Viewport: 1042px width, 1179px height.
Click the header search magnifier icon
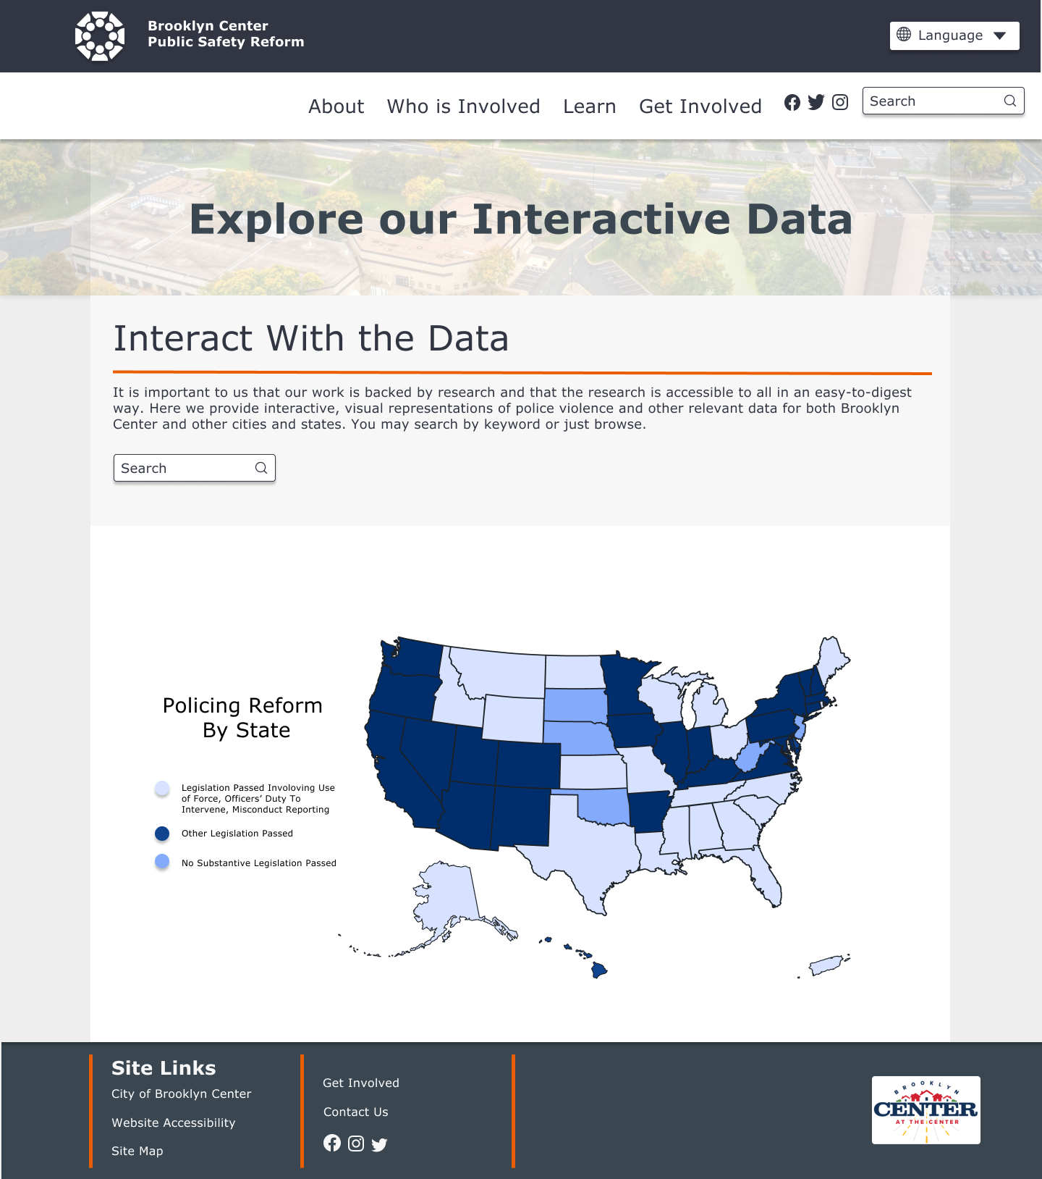[1010, 101]
